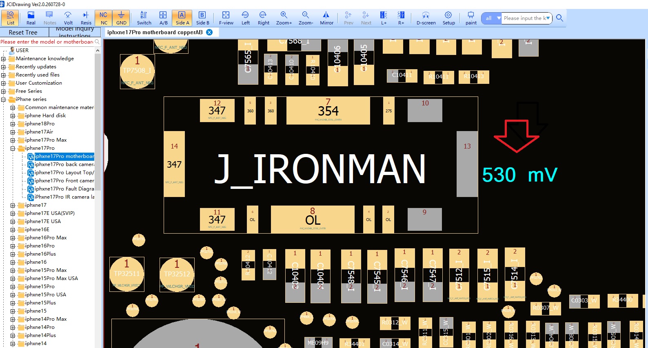Click gray pad 13 on J_IRONMAN

[x=467, y=164]
